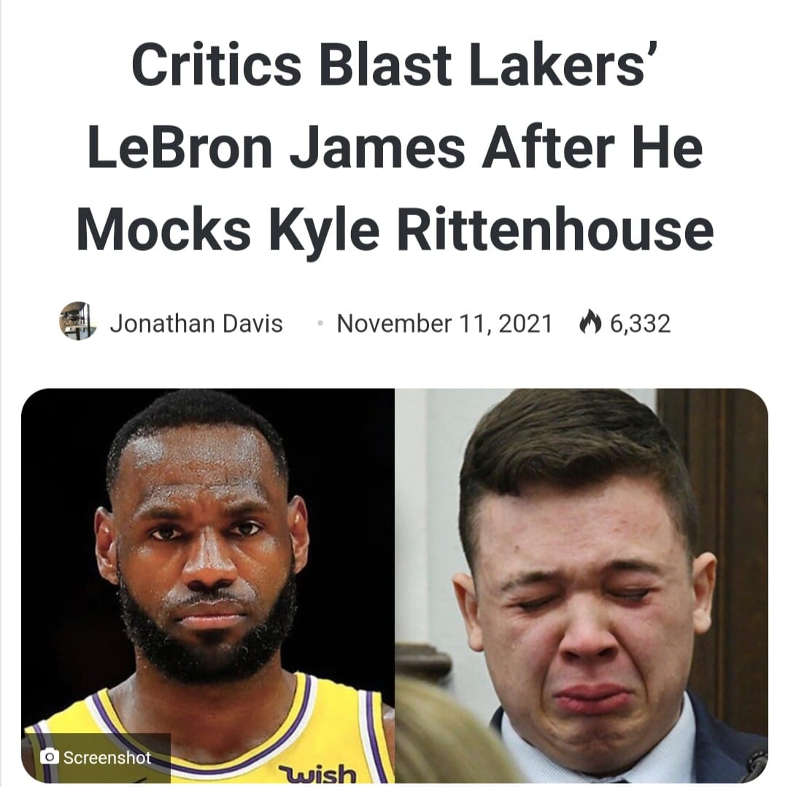
Task: Click the flame popularity icon
Action: point(590,322)
